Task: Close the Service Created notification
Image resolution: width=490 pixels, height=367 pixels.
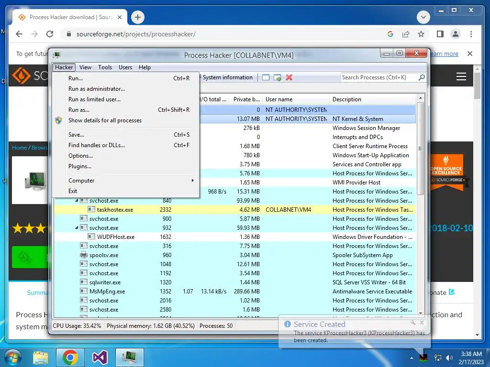Action: [x=422, y=323]
